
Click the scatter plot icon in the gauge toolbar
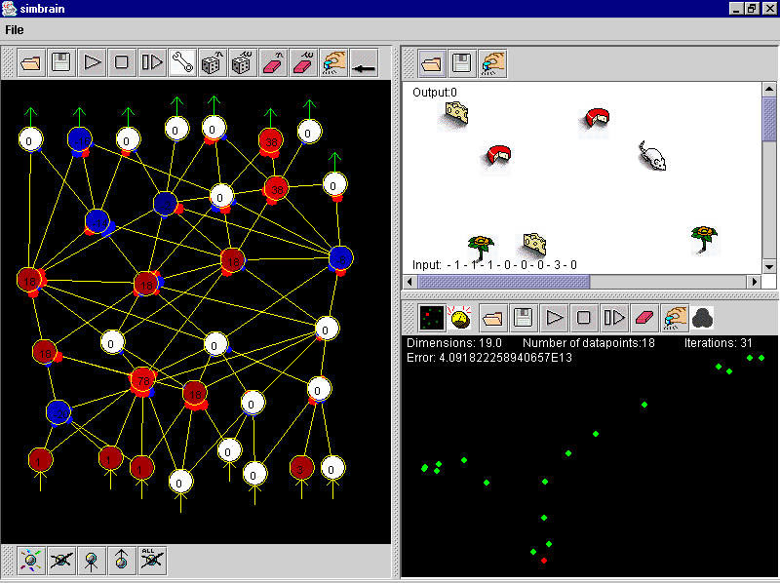coord(432,317)
